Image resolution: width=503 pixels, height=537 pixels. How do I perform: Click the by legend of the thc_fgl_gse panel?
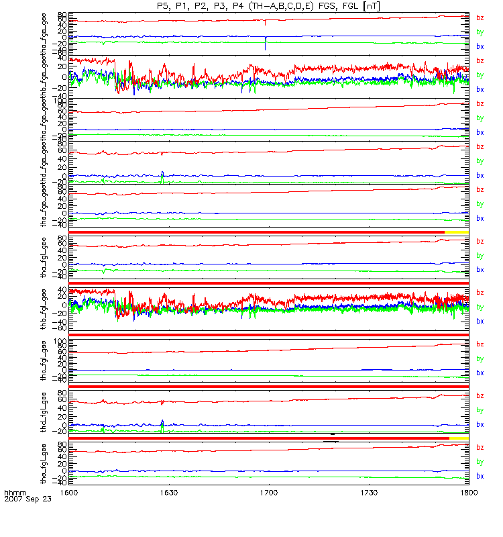coord(480,359)
